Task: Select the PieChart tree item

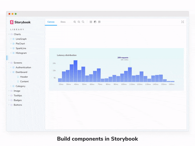Action: 20,43
